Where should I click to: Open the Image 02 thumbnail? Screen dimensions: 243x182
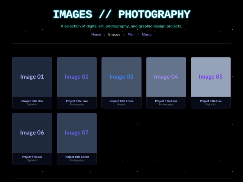[76, 77]
